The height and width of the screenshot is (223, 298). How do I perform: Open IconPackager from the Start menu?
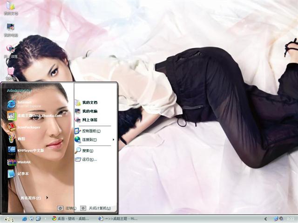click(x=24, y=127)
